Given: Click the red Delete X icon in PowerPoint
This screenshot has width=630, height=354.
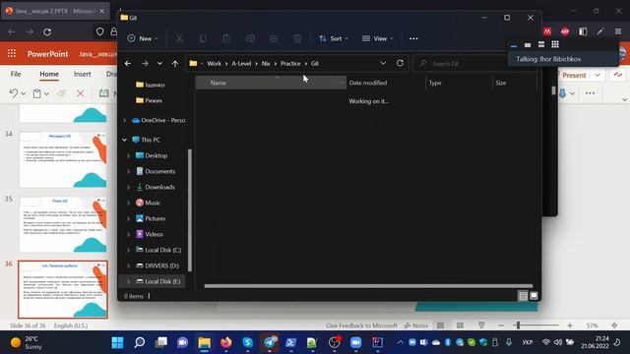Looking at the screenshot, I should 81,93.
